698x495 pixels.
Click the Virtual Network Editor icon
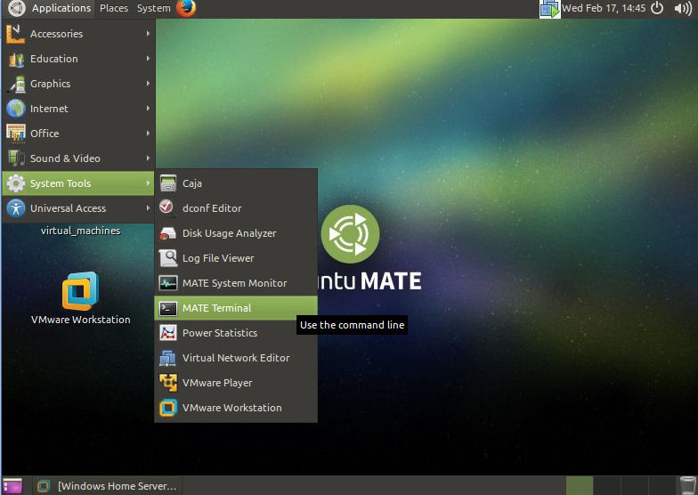pos(167,358)
